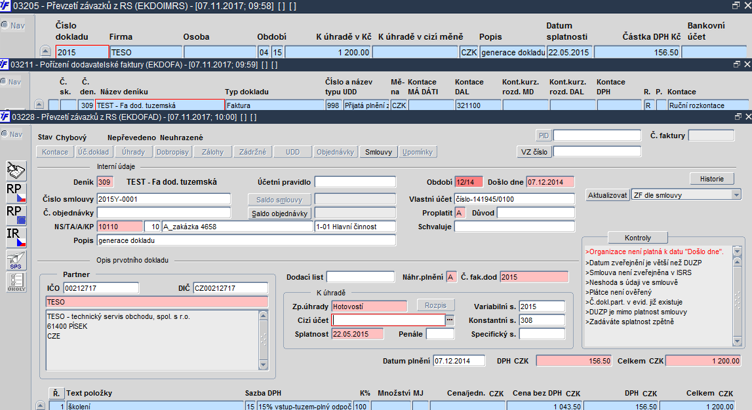Click the Vlastní účet field číslo-141945/0100

515,198
